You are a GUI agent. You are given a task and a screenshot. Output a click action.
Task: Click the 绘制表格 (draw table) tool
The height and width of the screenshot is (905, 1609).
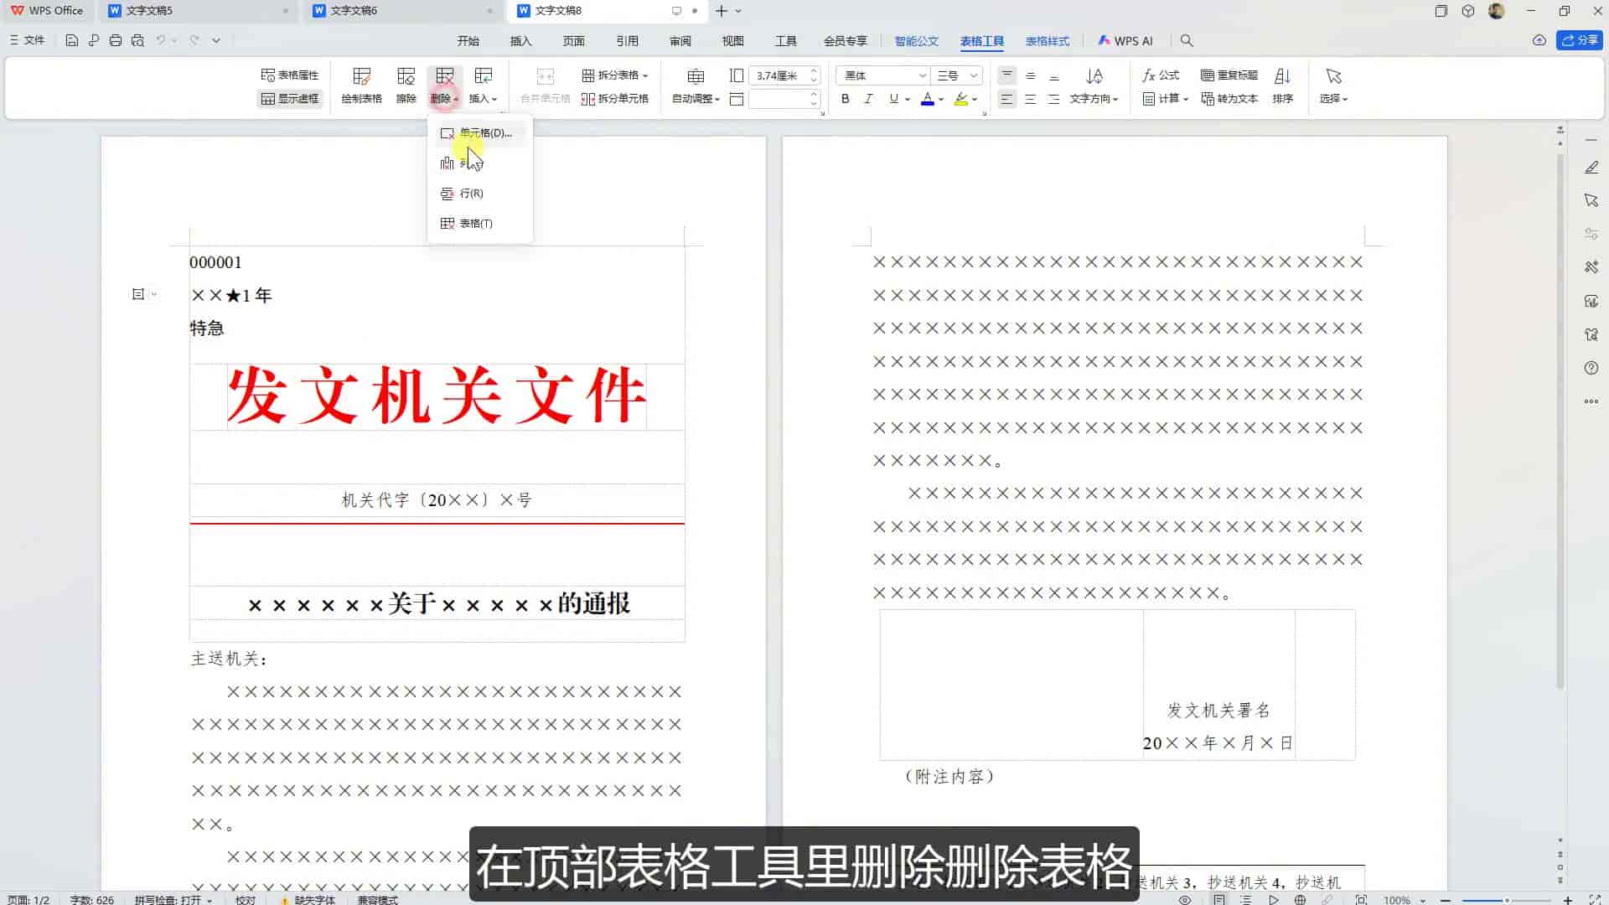(x=361, y=85)
